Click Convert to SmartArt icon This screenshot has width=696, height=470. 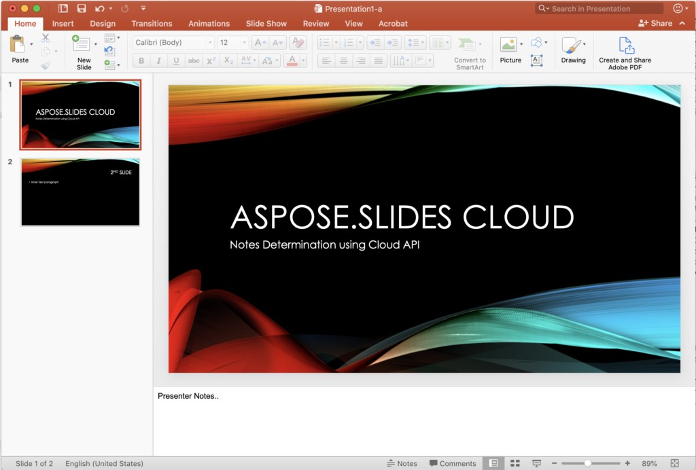tap(469, 46)
